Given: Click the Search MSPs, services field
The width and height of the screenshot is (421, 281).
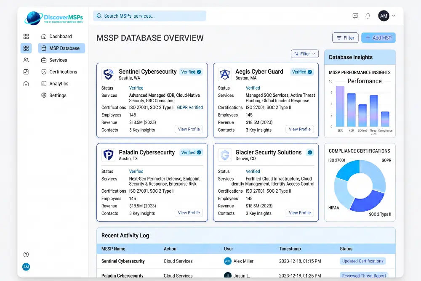Looking at the screenshot, I should [149, 16].
